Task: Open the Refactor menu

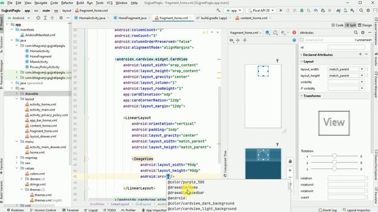Action: pos(67,3)
